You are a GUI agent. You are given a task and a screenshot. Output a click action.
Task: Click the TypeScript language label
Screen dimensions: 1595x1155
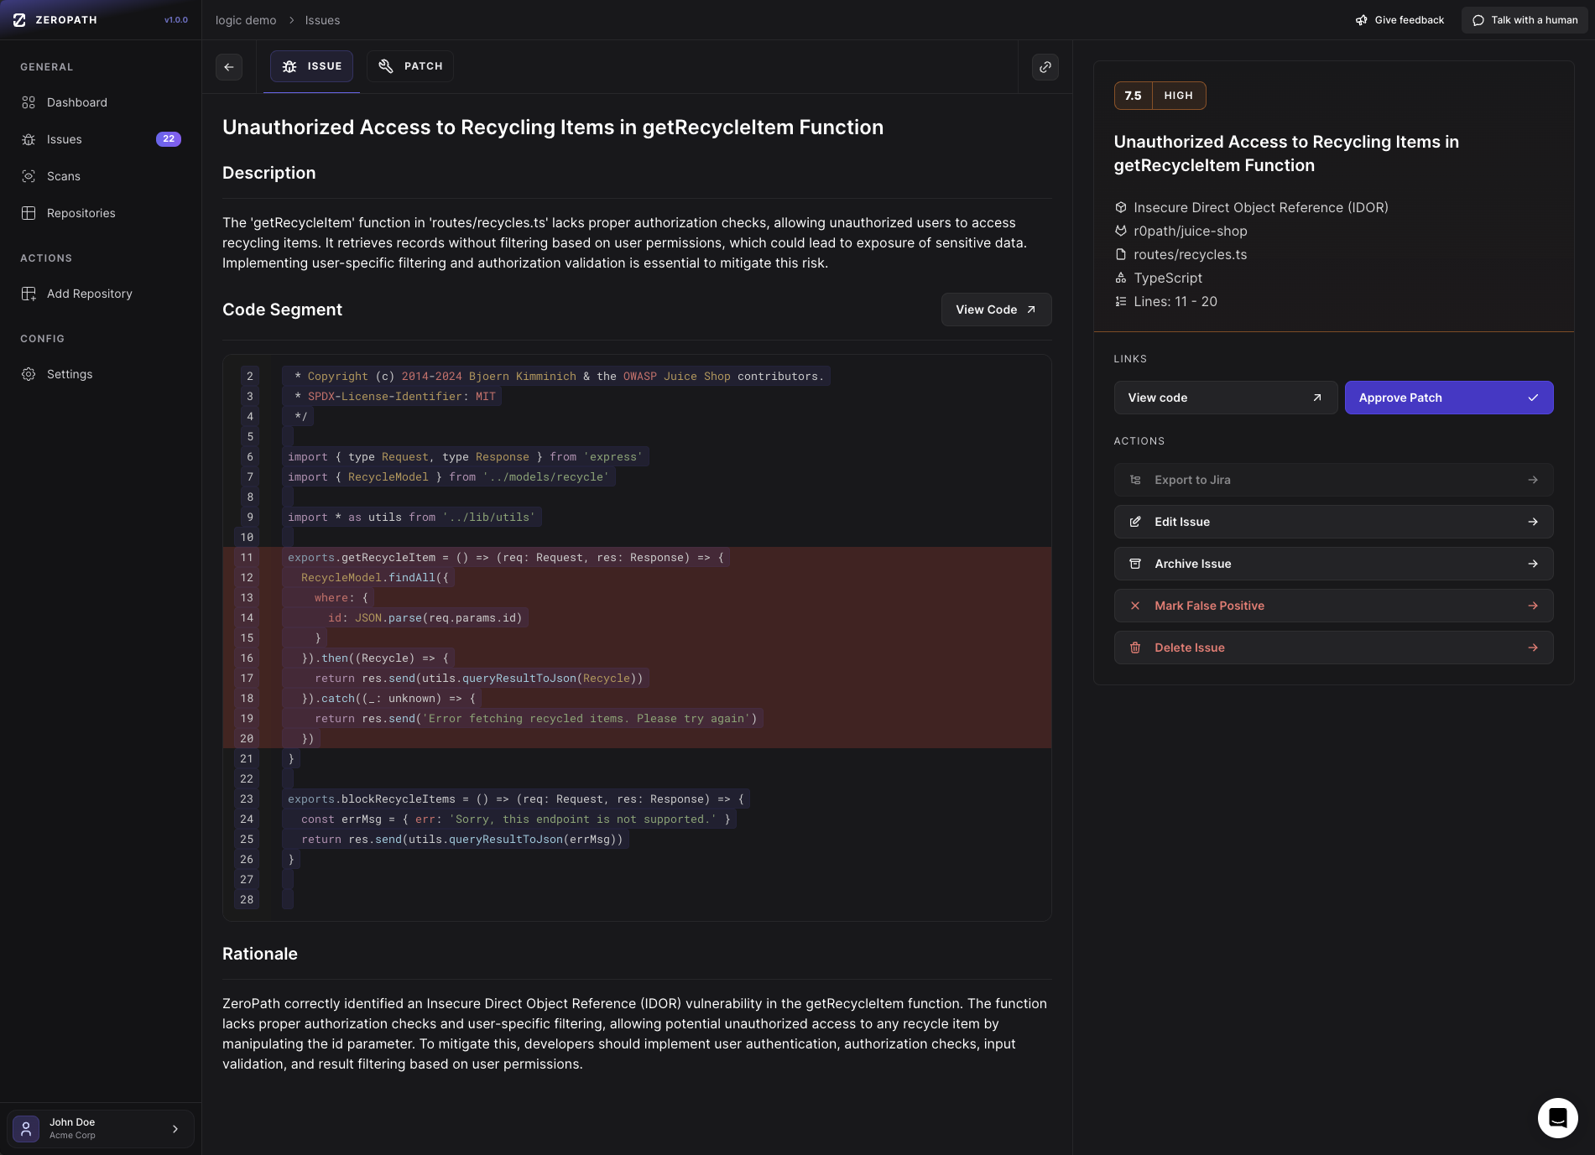pyautogui.click(x=1169, y=278)
